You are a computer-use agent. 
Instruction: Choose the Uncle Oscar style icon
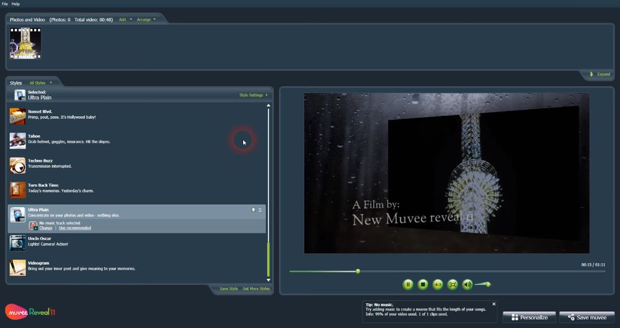tap(18, 243)
